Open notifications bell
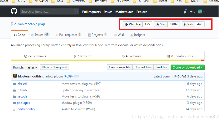The image size is (222, 122). [185, 12]
